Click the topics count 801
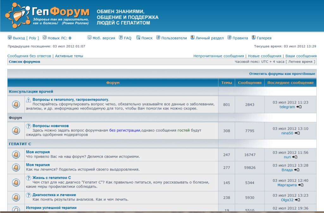324x213 pixels. tap(227, 104)
